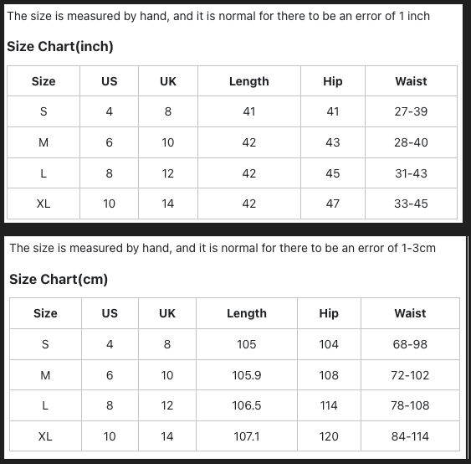Select the 72-102 waist cell
471x464 pixels.
click(x=410, y=375)
